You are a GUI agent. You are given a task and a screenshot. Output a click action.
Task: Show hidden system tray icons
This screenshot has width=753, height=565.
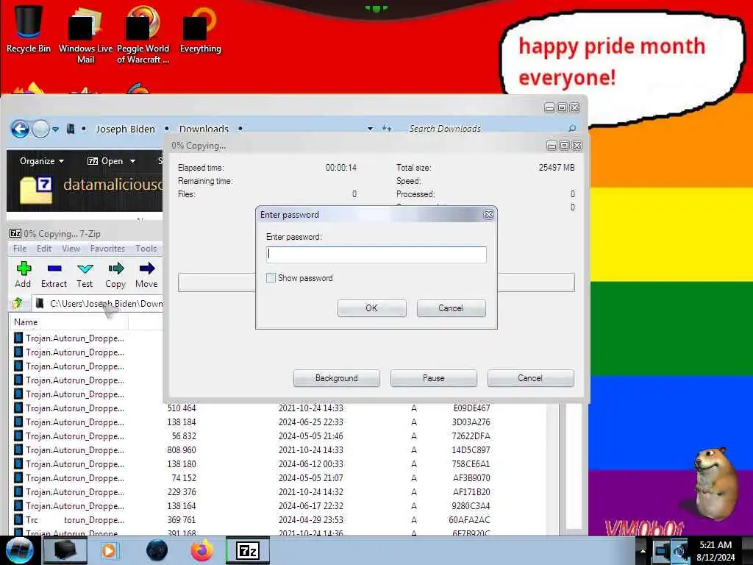point(643,551)
